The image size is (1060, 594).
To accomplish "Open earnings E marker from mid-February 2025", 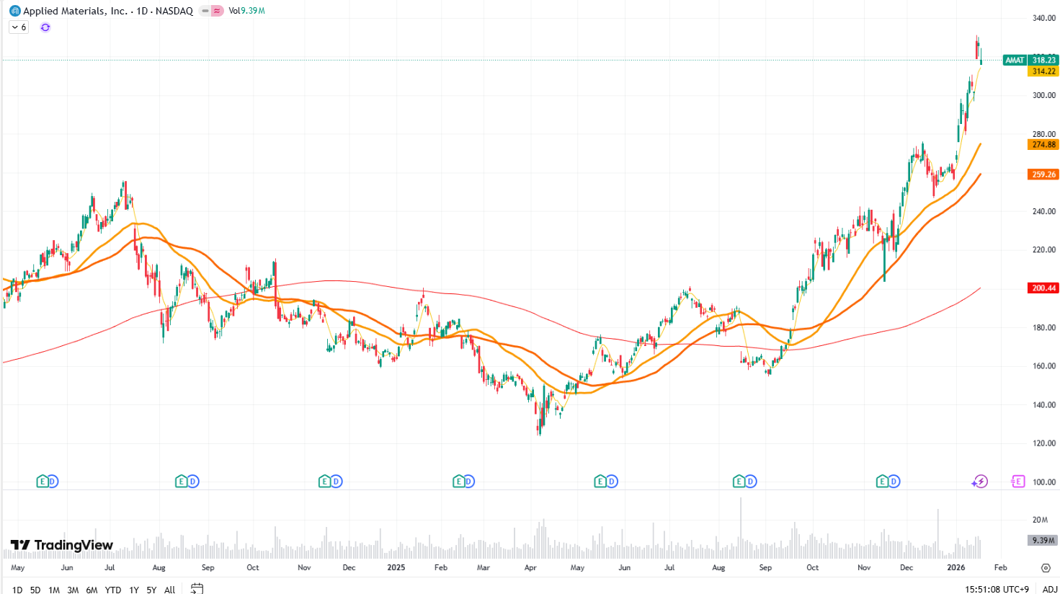I will coord(458,482).
